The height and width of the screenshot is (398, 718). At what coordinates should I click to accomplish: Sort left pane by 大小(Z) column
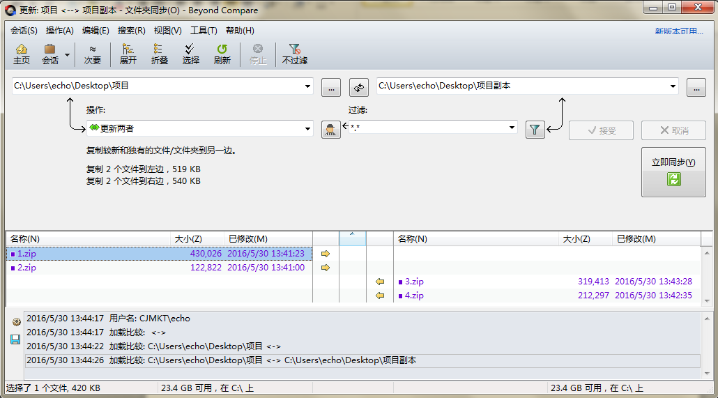(197, 239)
